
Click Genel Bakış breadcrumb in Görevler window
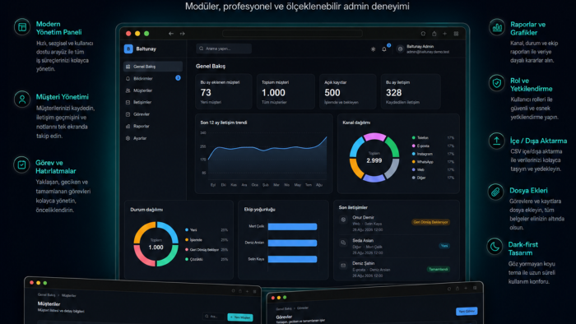pos(284,309)
